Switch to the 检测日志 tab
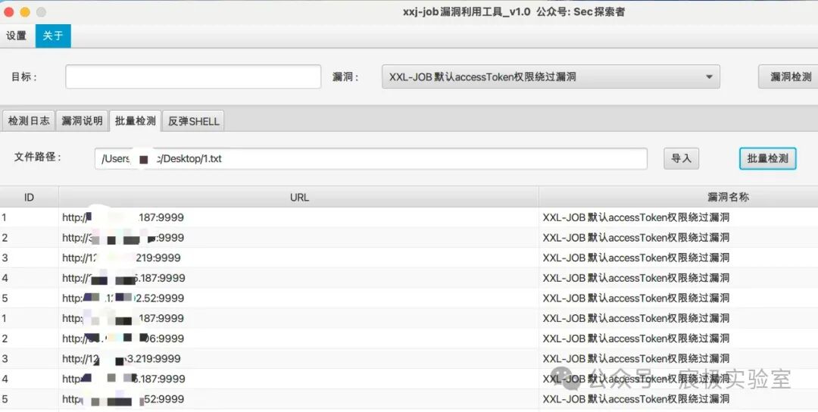The image size is (818, 412). click(29, 121)
